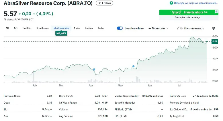This screenshot has width=223, height=121.
Task: Toggle the Eventos clave switch
Action: click(x=120, y=28)
